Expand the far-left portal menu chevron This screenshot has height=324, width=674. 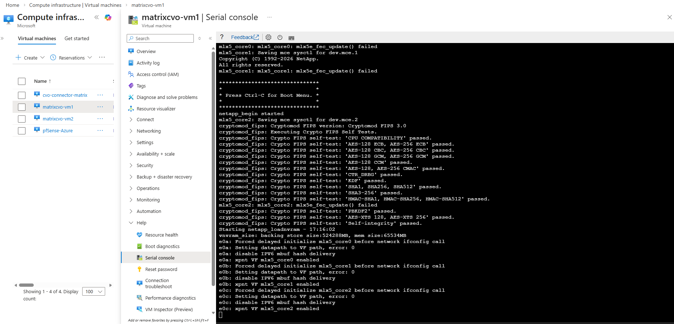[x=2, y=38]
